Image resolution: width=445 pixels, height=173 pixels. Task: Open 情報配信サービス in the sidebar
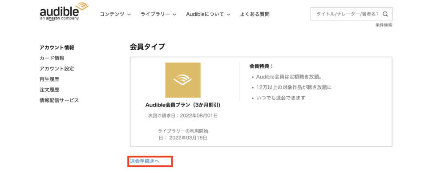tap(59, 100)
